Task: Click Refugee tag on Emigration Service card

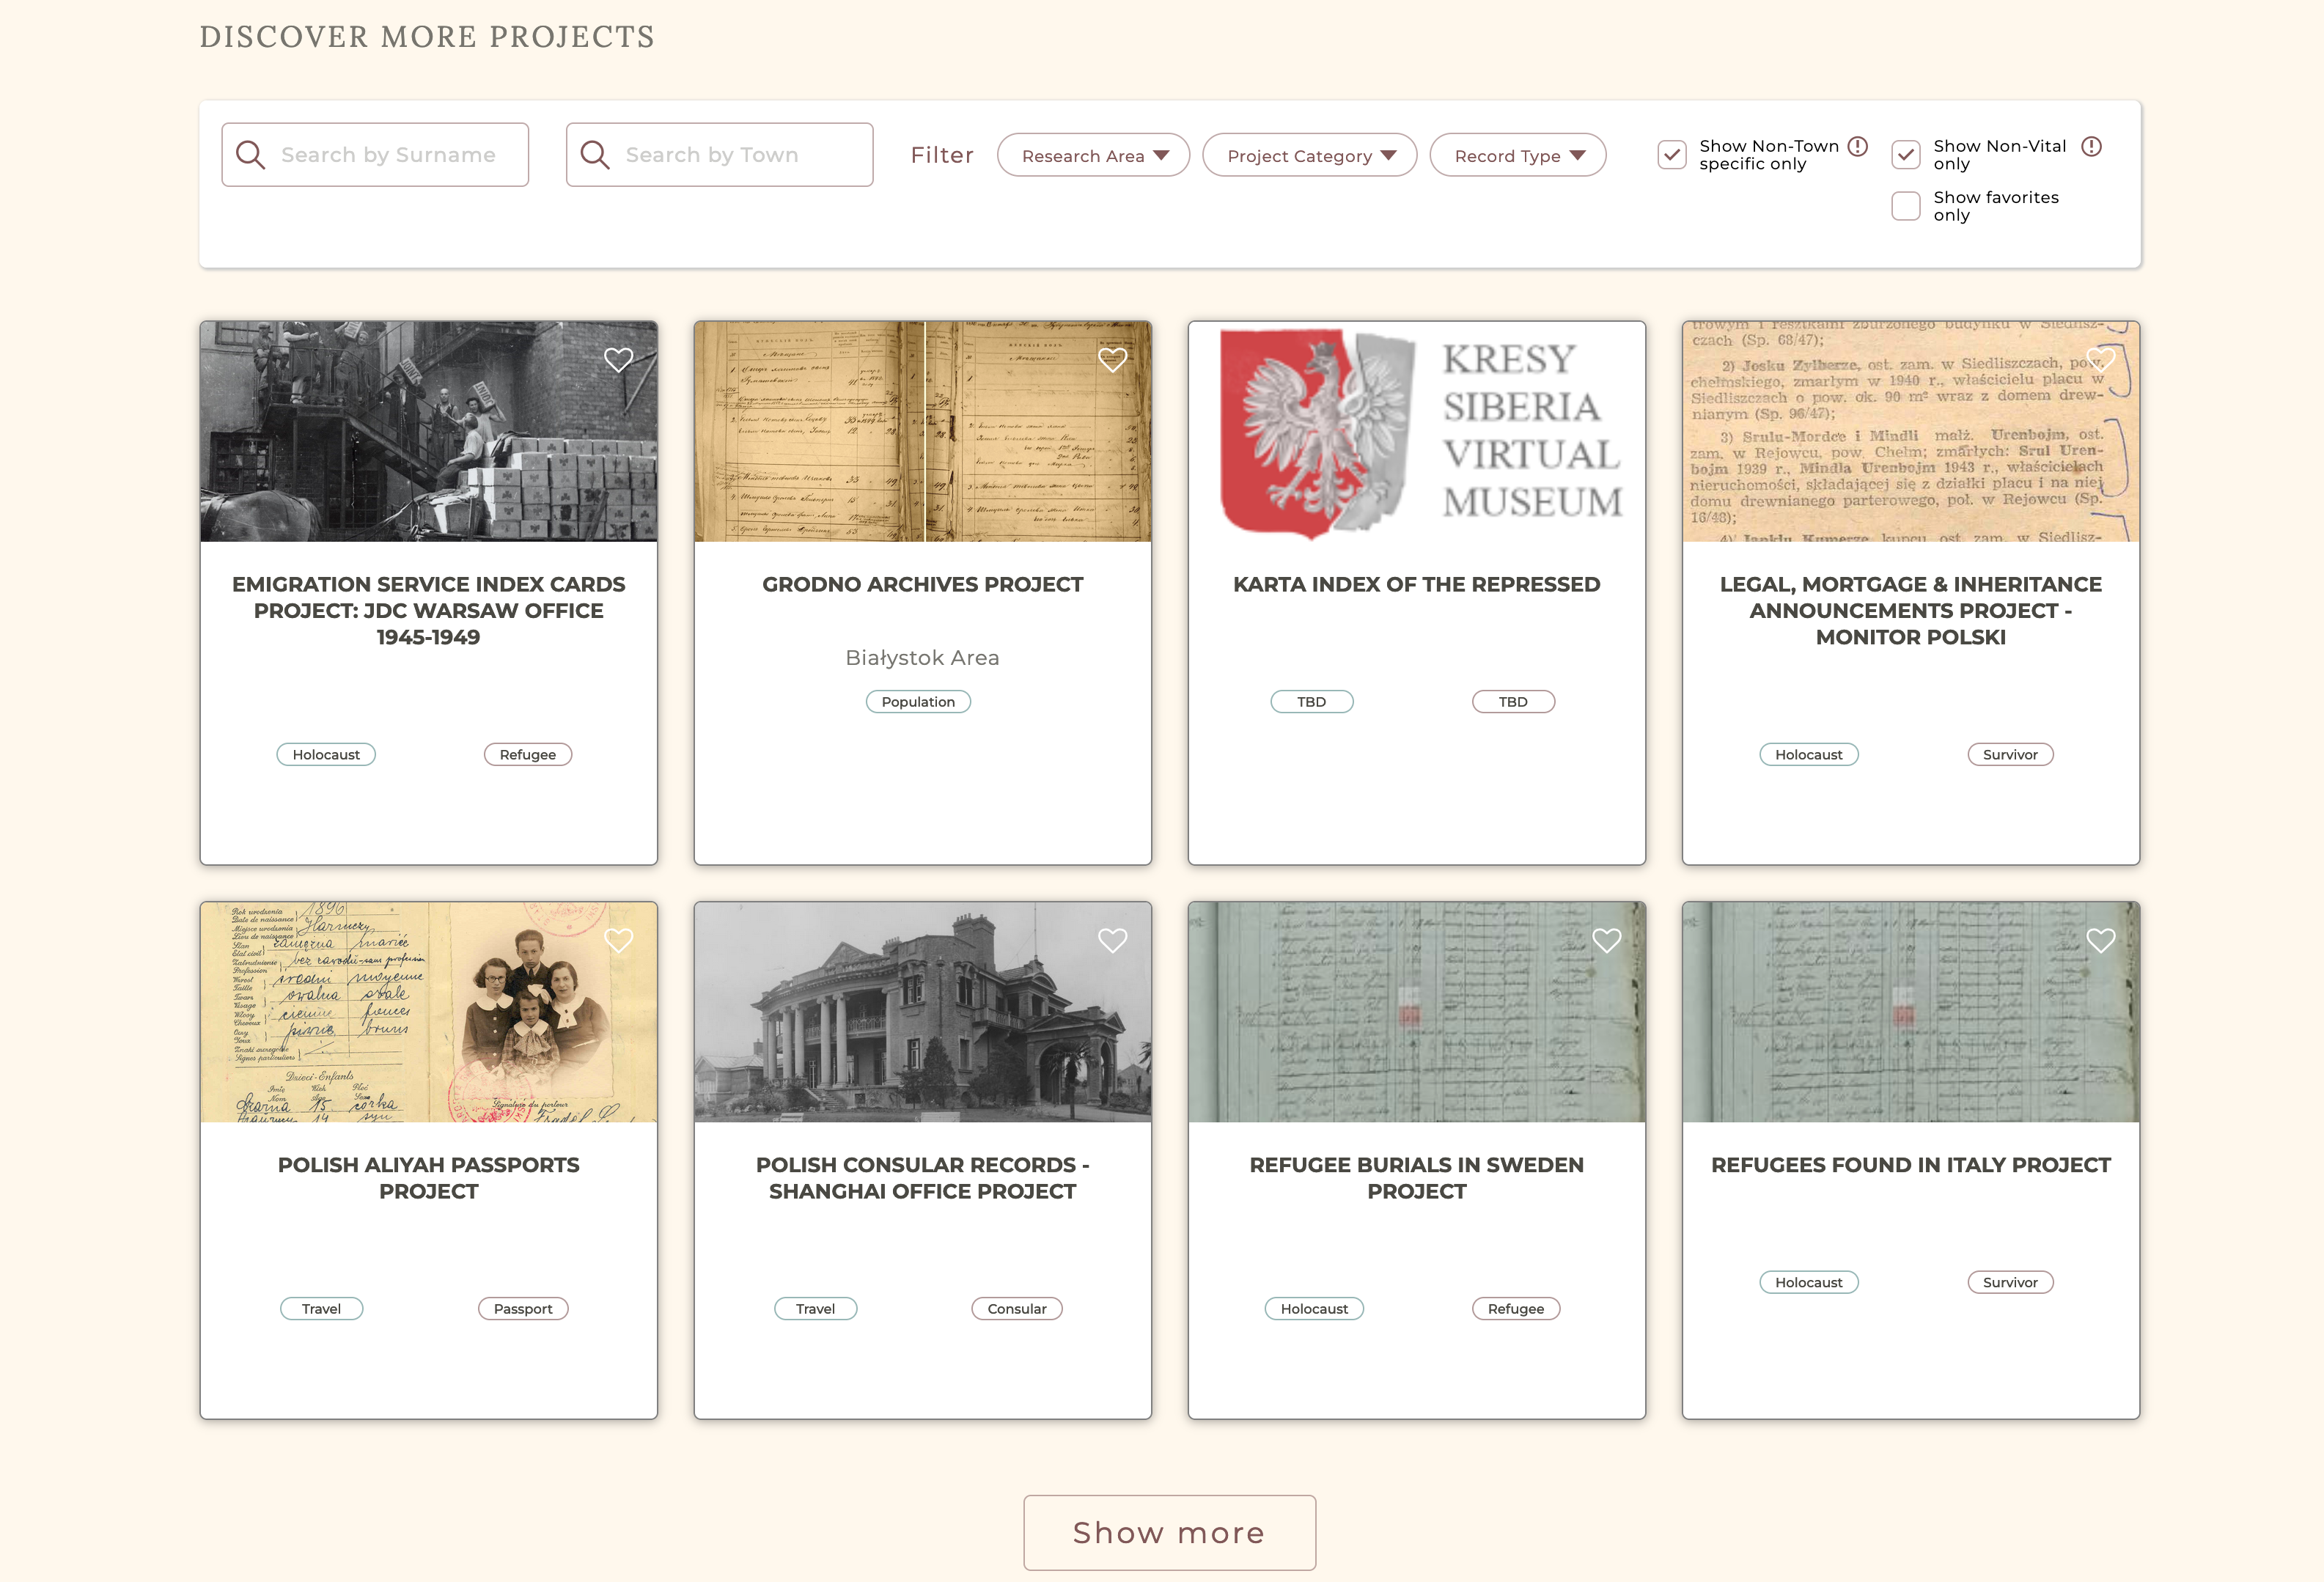Action: point(528,755)
